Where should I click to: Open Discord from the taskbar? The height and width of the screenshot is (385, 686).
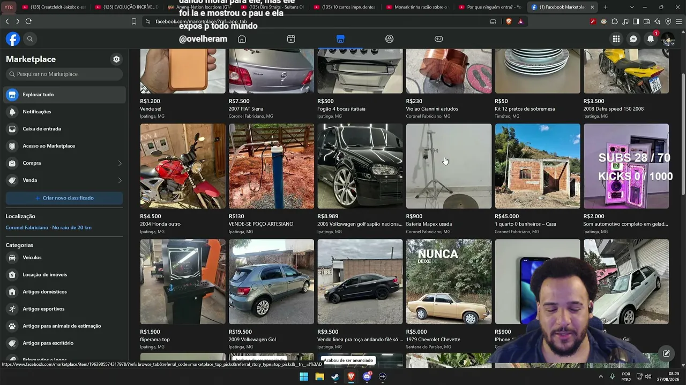click(x=367, y=376)
